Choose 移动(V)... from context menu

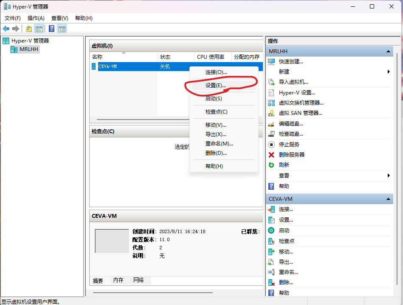(x=224, y=125)
